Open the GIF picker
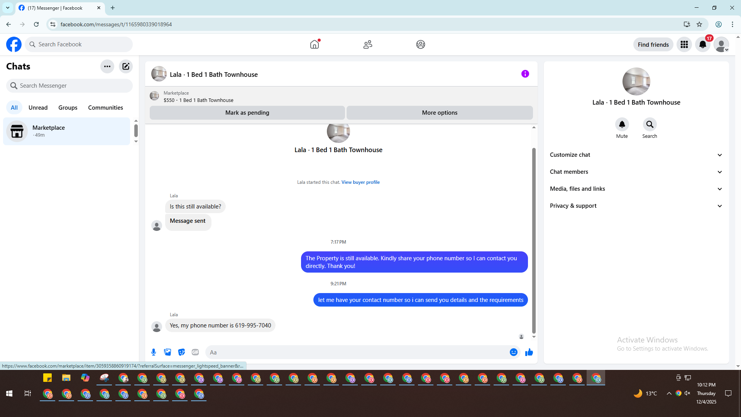The image size is (741, 417). [x=195, y=352]
